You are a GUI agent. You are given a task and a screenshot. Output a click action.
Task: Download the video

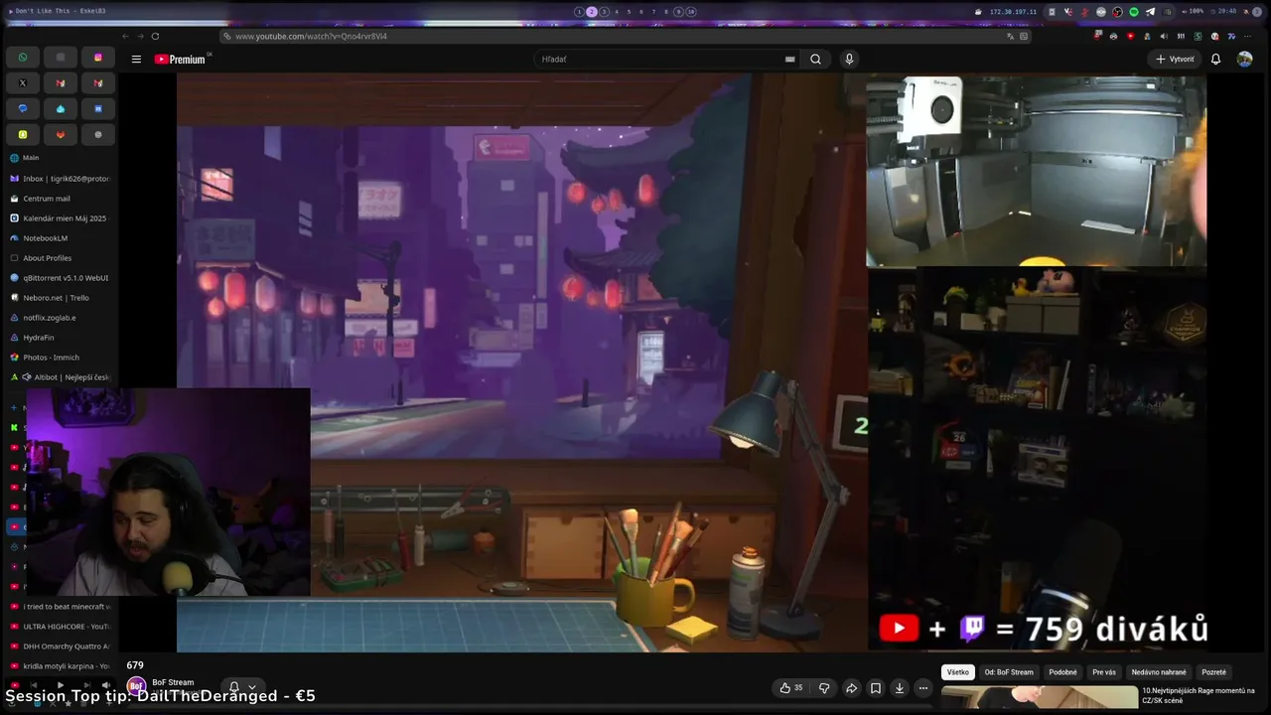click(x=900, y=688)
